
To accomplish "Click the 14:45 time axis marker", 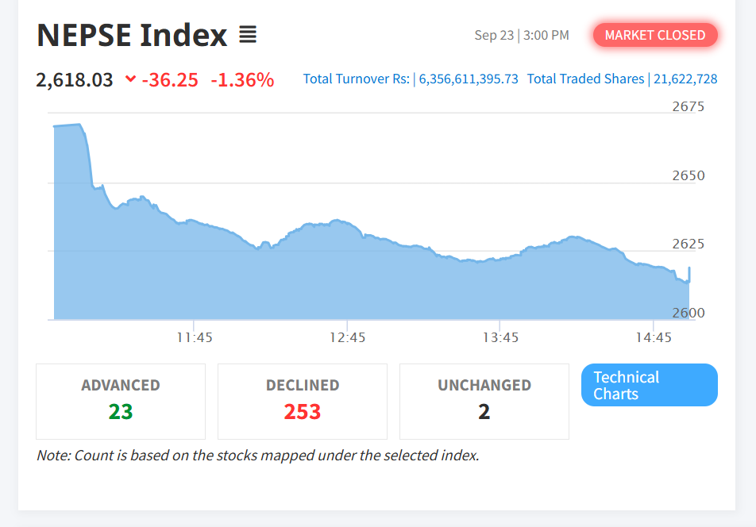I will pos(654,337).
